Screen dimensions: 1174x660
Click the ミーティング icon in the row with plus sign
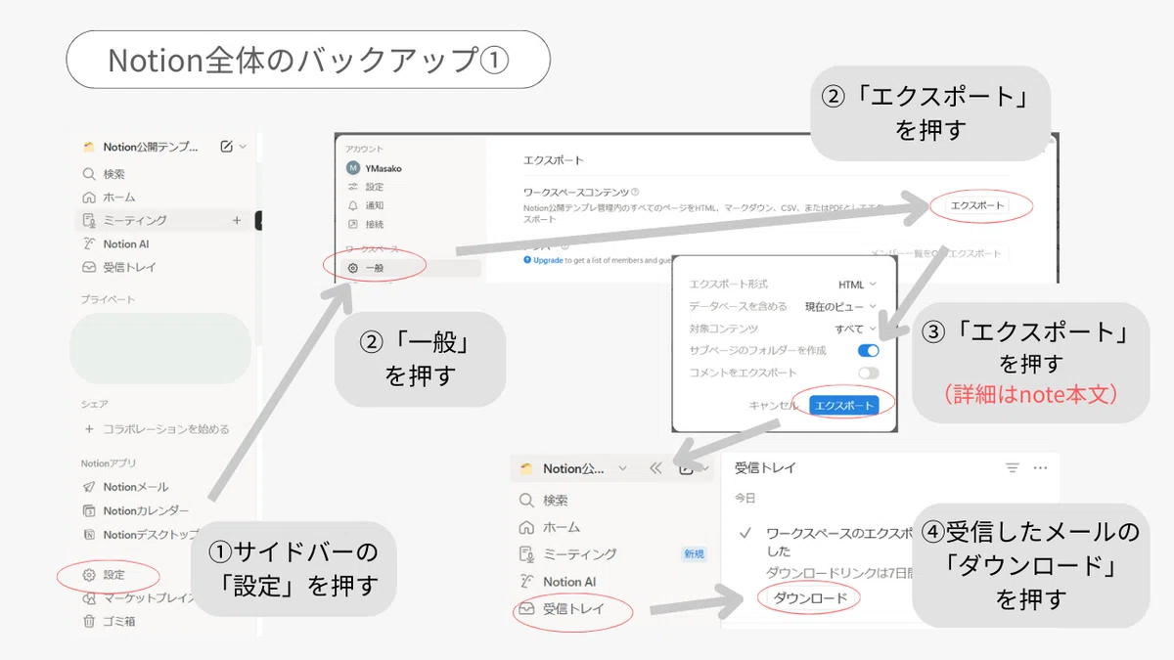88,221
